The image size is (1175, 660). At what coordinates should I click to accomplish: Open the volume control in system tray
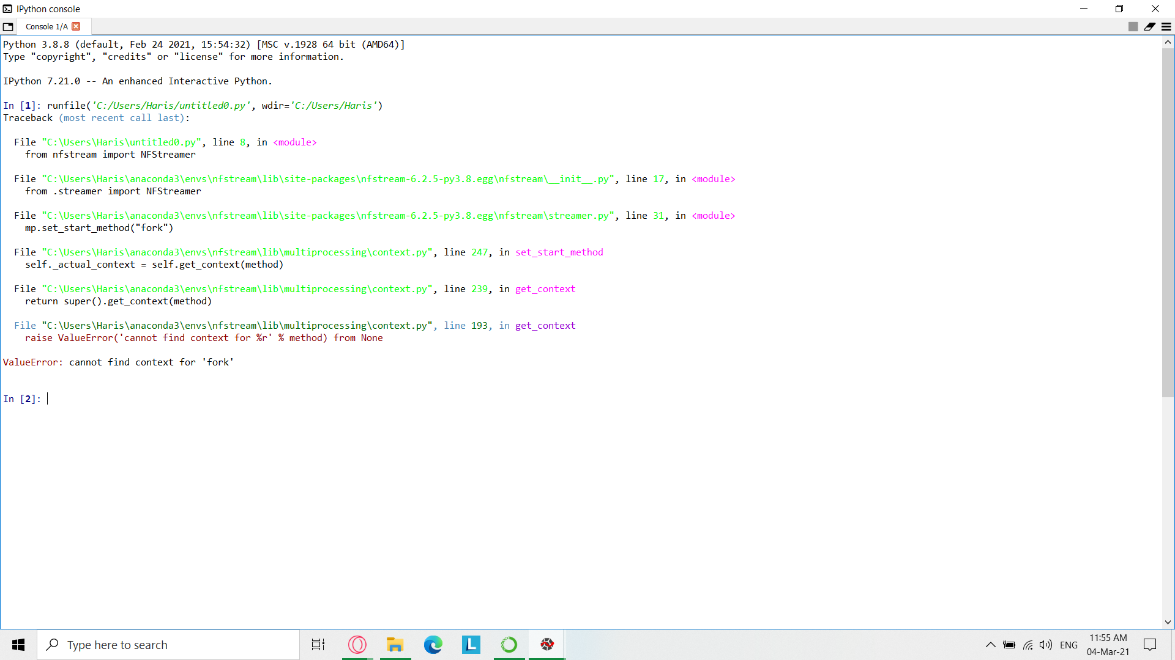1046,645
